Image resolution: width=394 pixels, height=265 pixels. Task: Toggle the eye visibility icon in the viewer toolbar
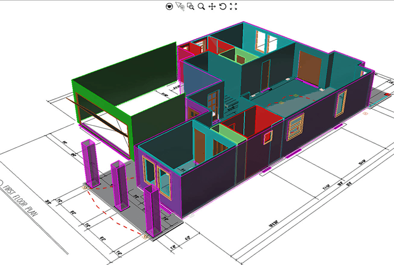[x=169, y=7]
